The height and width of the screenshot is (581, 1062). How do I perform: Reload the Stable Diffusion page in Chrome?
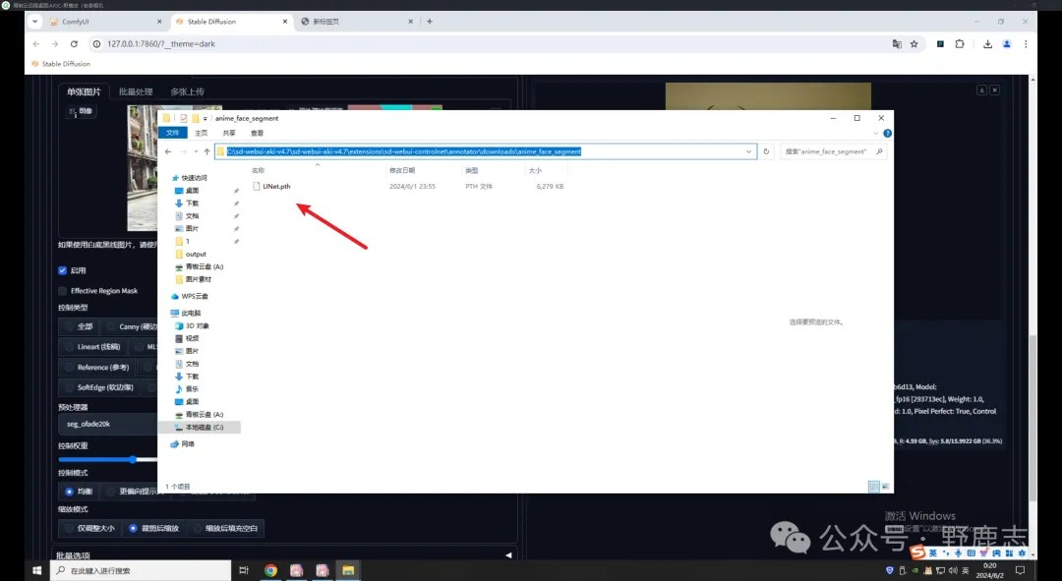74,44
